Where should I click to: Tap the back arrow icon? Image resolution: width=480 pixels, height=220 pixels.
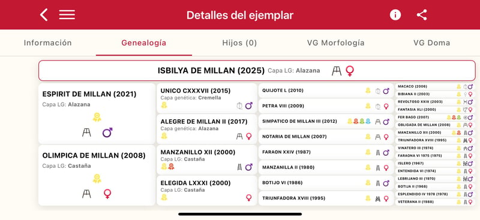(44, 15)
